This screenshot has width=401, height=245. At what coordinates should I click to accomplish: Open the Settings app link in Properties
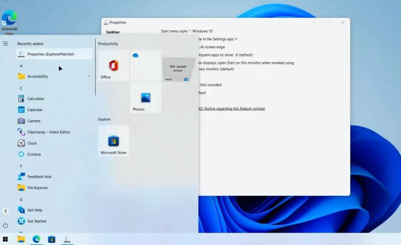218,39
